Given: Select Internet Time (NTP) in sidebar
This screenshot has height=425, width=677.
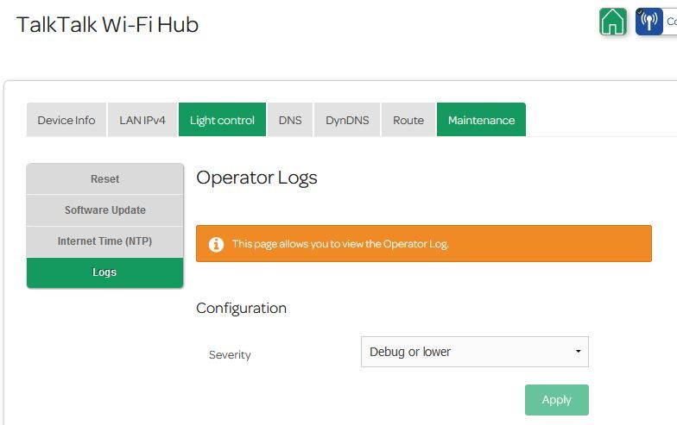Looking at the screenshot, I should pyautogui.click(x=105, y=241).
